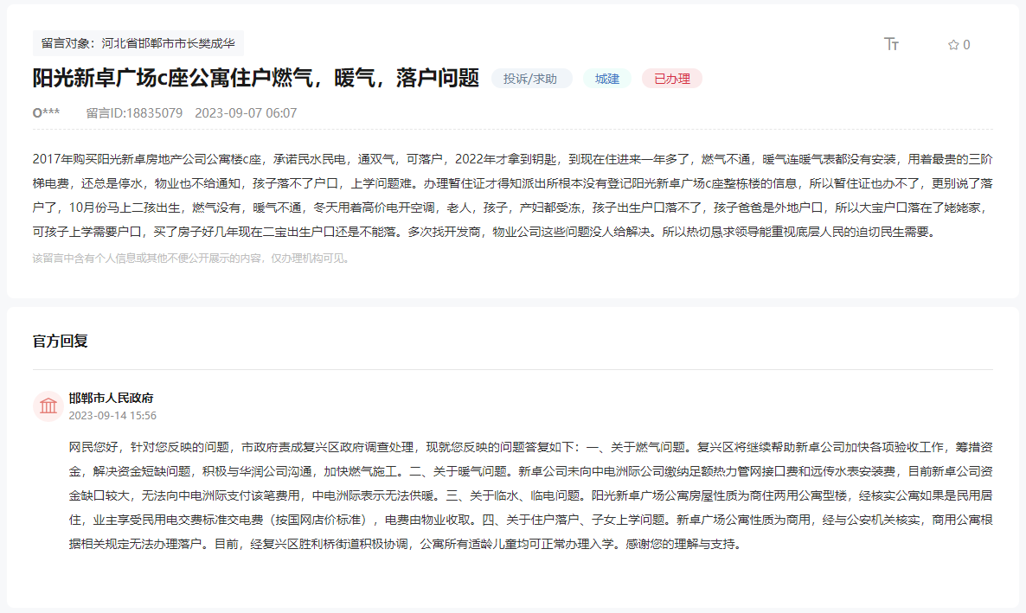Click the 留言对象 recipient label
Viewport: 1026px width, 613px height.
click(x=138, y=43)
